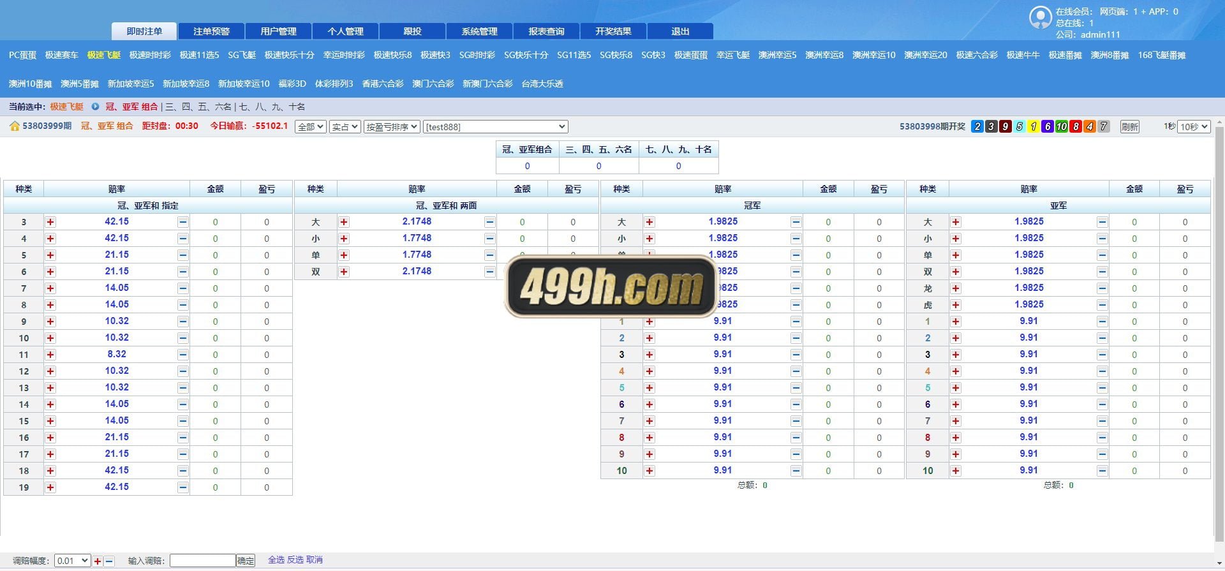
Task: Click minus for 冠军 number 6
Action: point(796,404)
